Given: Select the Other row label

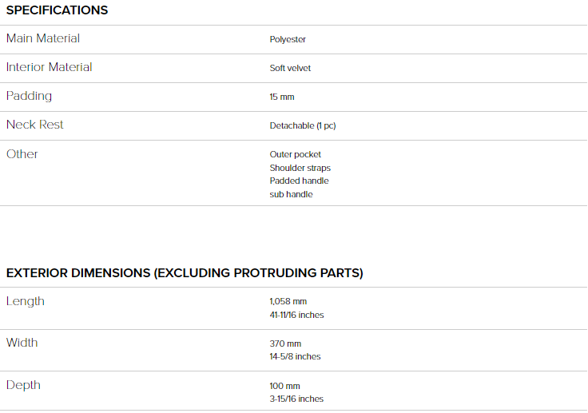Looking at the screenshot, I should click(x=22, y=154).
